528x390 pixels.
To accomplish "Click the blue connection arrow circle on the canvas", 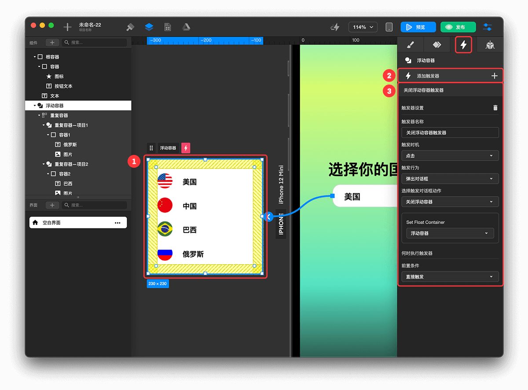I will coord(269,217).
